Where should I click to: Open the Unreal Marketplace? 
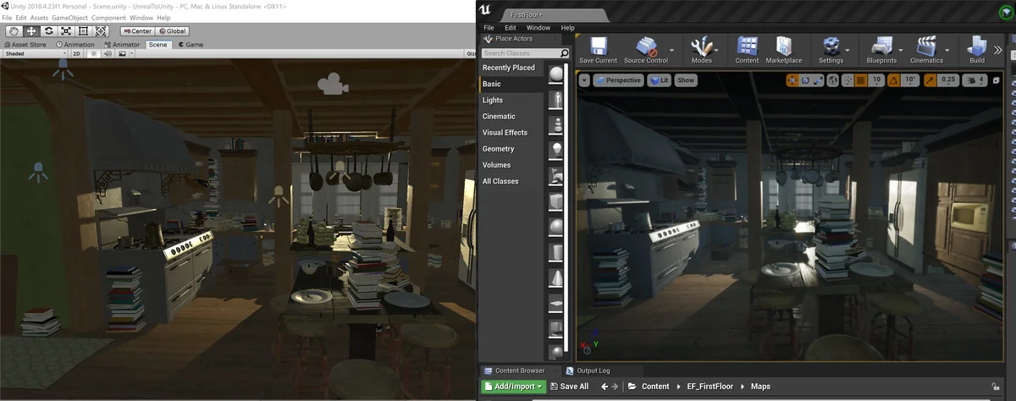(x=783, y=49)
